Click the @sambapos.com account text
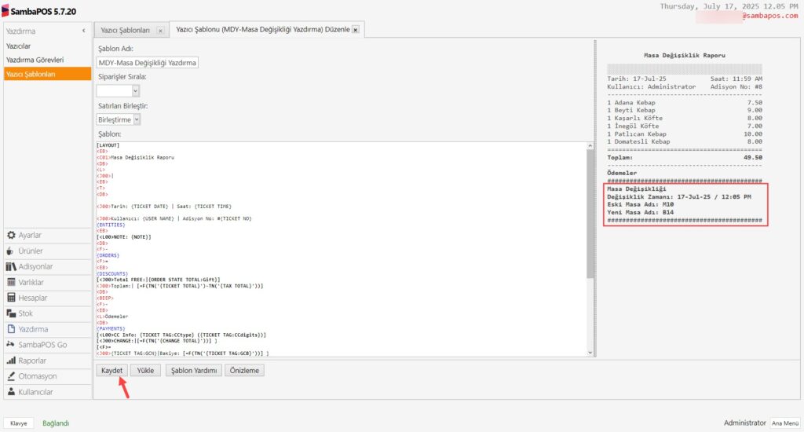804x432 pixels. 769,16
